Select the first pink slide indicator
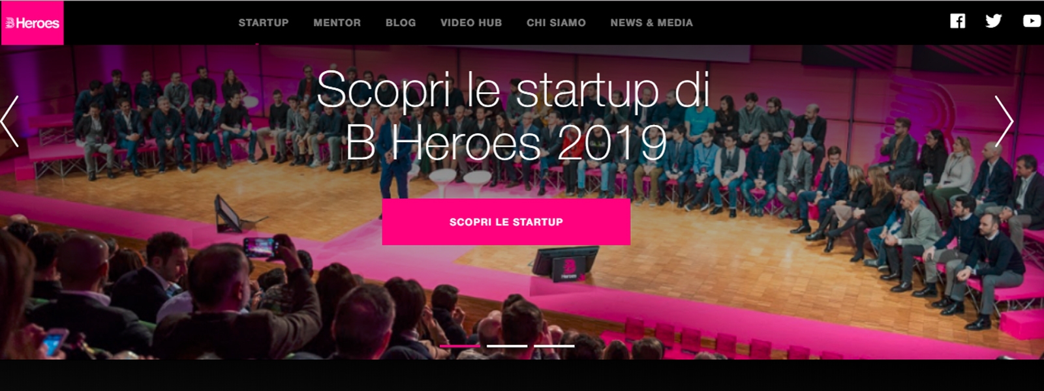The width and height of the screenshot is (1044, 391). tap(460, 345)
